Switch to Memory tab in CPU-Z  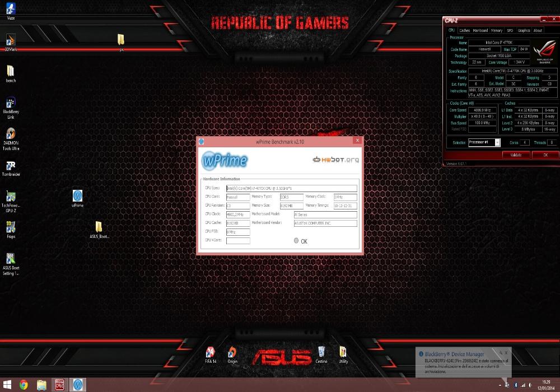[496, 30]
